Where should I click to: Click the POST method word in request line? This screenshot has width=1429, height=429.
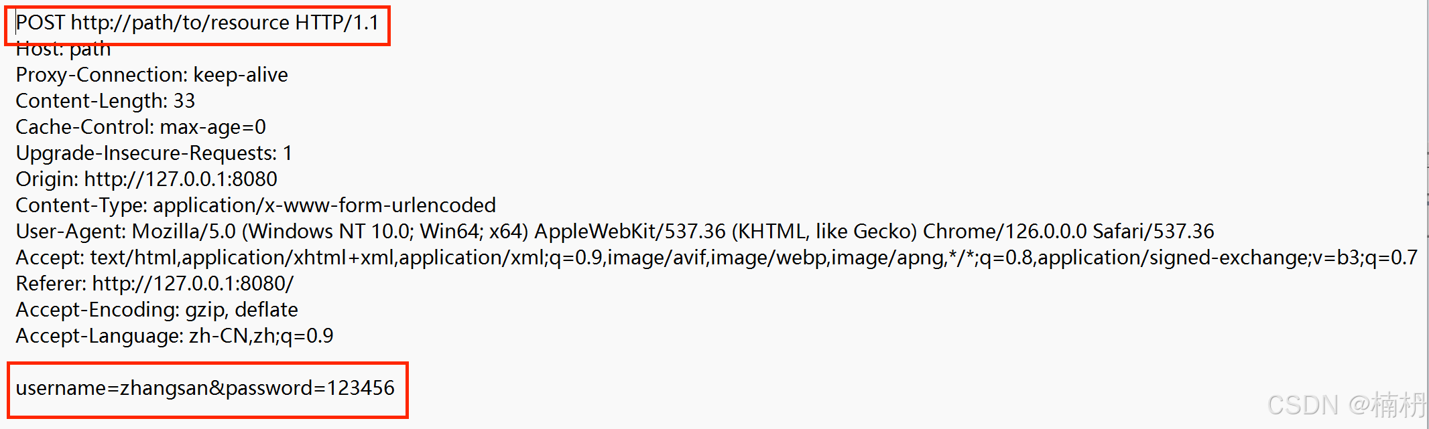pyautogui.click(x=40, y=23)
